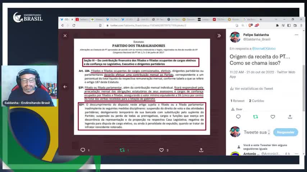This screenshot has height=172, width=307.
Task: Click the Responder button
Action: (285, 132)
